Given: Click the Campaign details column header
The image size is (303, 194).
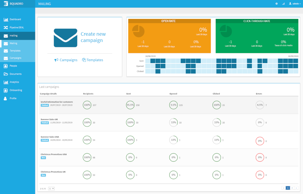Looking at the screenshot, I should pos(48,94).
